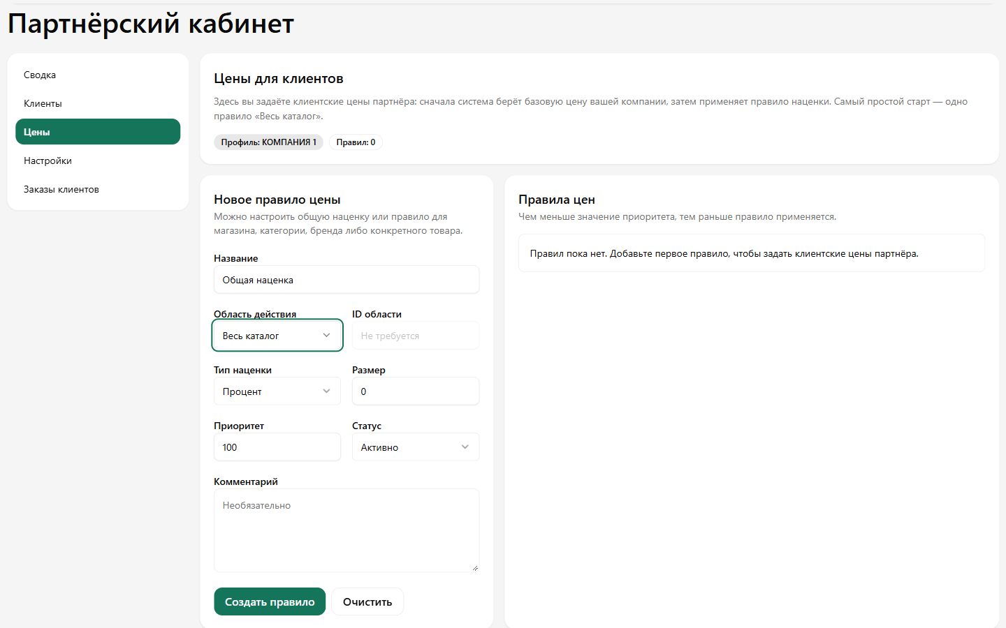The image size is (1006, 628).
Task: Click the Профиль: КОМПАНИЯ 1 badge
Action: point(268,142)
